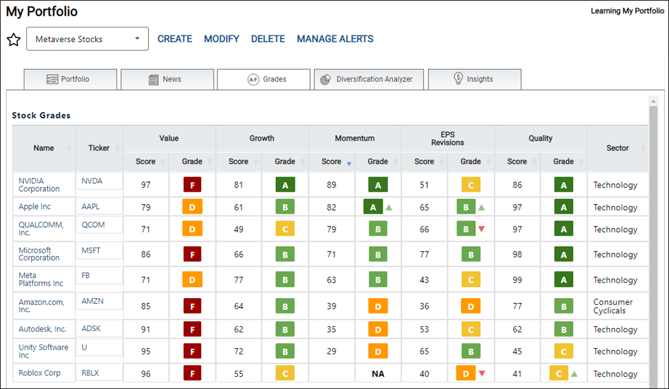Open the Metaverse Stocks portfolio dropdown
This screenshot has width=669, height=389.
click(x=87, y=39)
